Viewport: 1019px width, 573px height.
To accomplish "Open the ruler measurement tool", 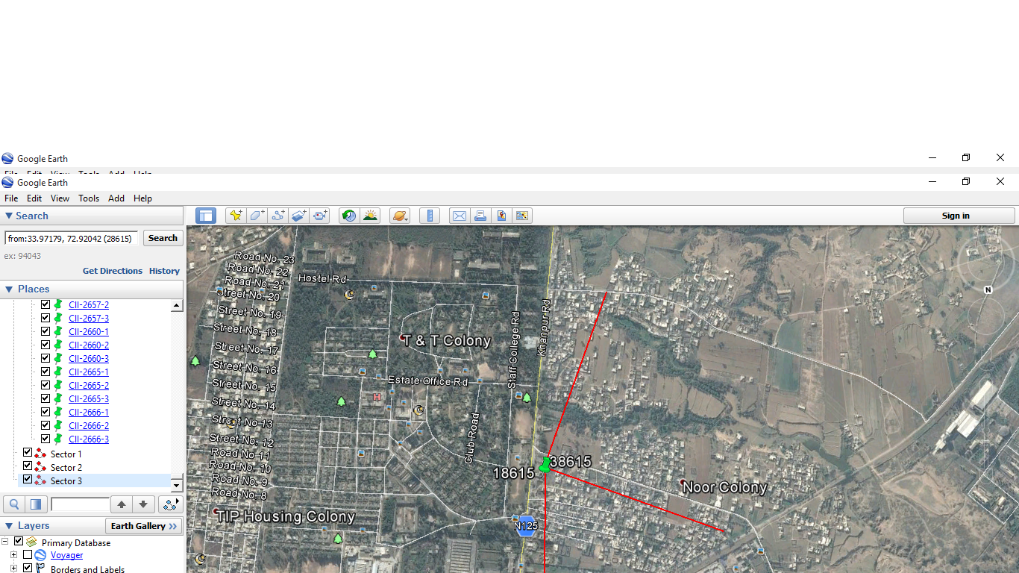I will point(430,216).
